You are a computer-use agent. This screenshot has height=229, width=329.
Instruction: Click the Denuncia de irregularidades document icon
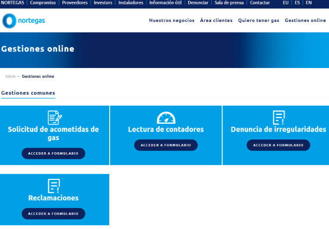click(279, 118)
